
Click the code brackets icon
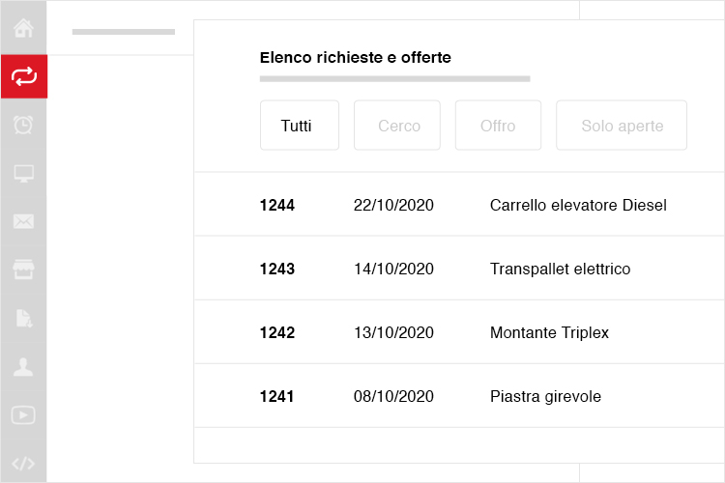[23, 463]
